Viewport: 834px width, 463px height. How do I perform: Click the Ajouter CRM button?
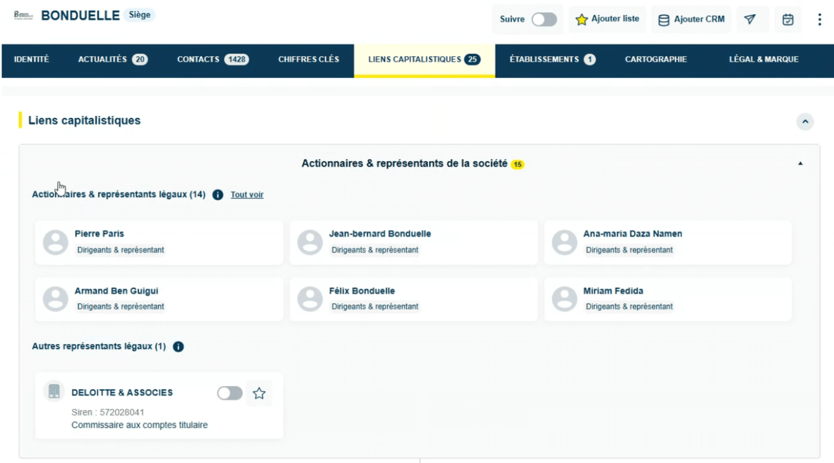(692, 19)
